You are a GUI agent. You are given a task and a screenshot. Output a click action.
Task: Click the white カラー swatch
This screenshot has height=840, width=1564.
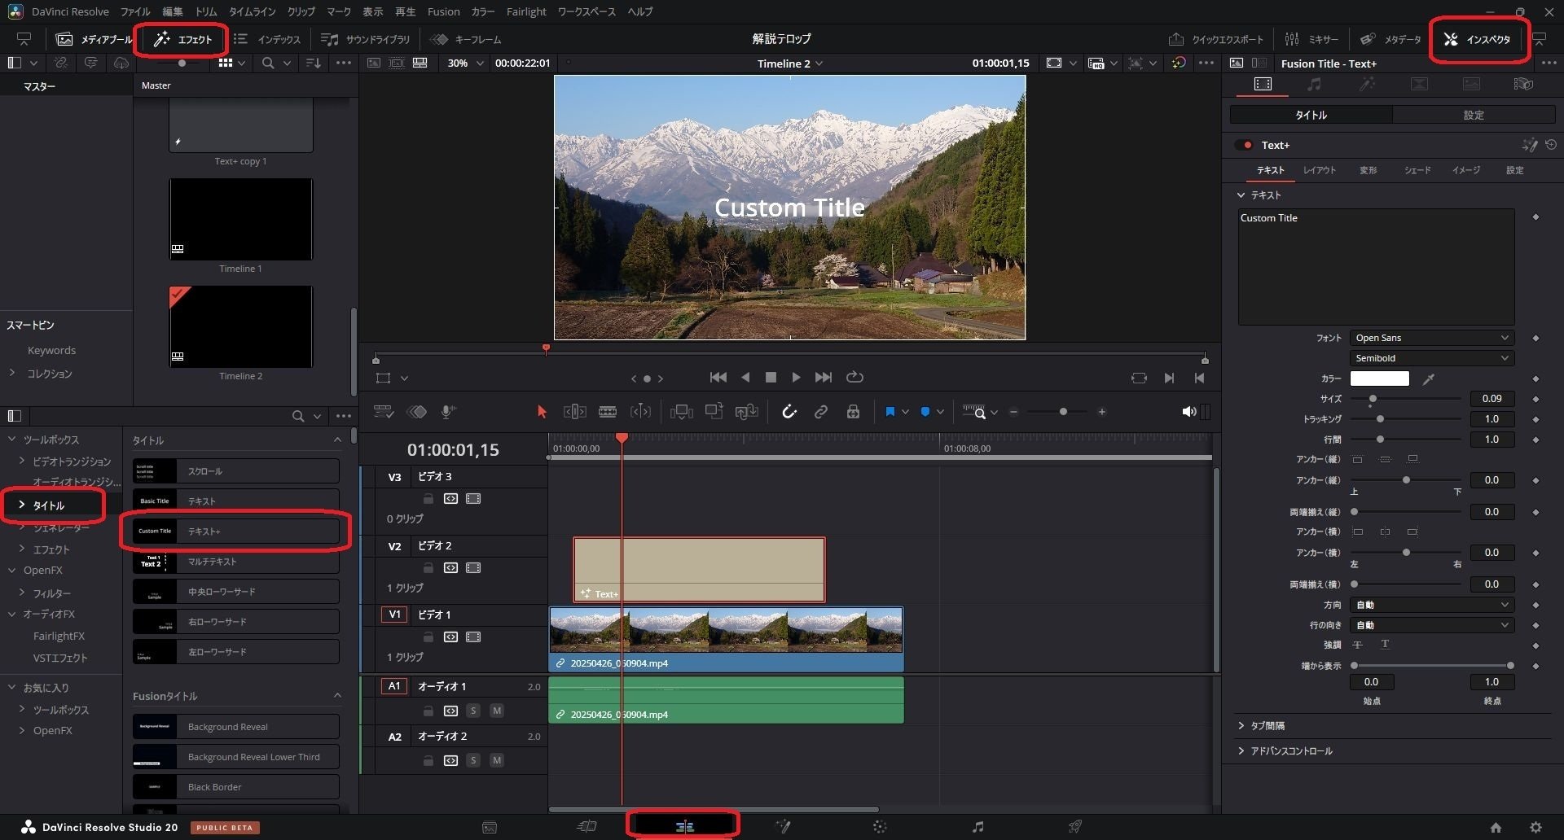point(1379,378)
